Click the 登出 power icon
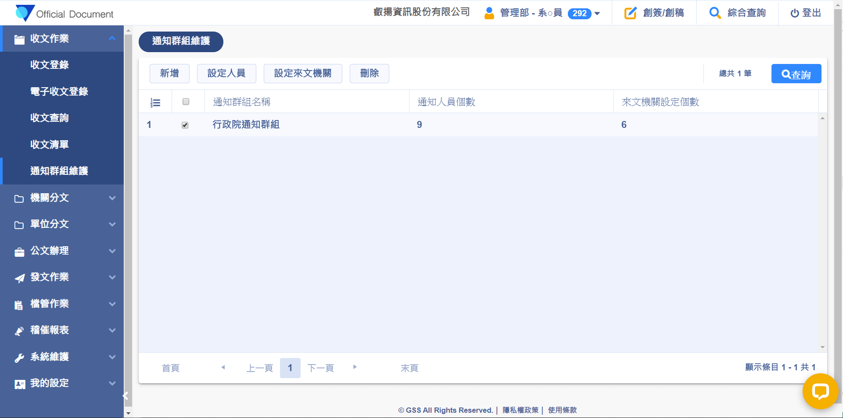Viewport: 843px width, 418px height. 794,13
